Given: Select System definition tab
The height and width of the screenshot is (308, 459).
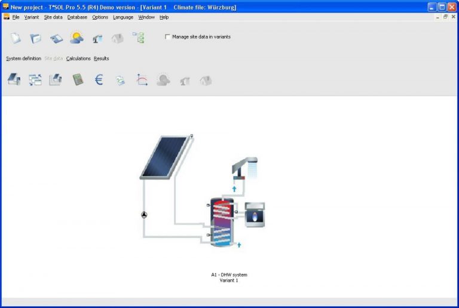Looking at the screenshot, I should tap(24, 59).
